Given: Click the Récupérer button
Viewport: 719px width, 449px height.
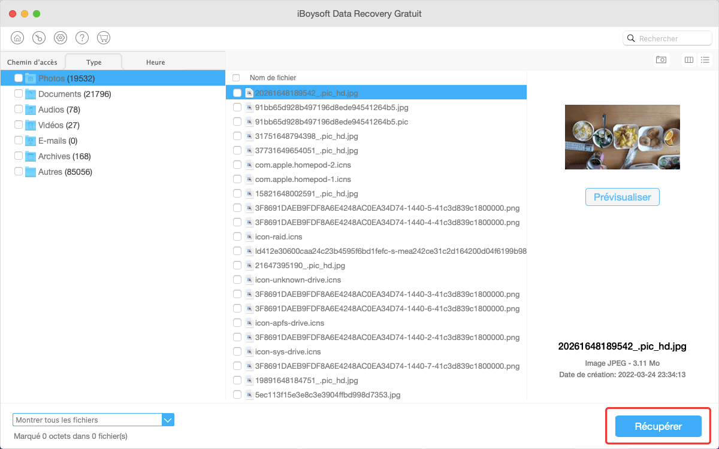Looking at the screenshot, I should [658, 426].
